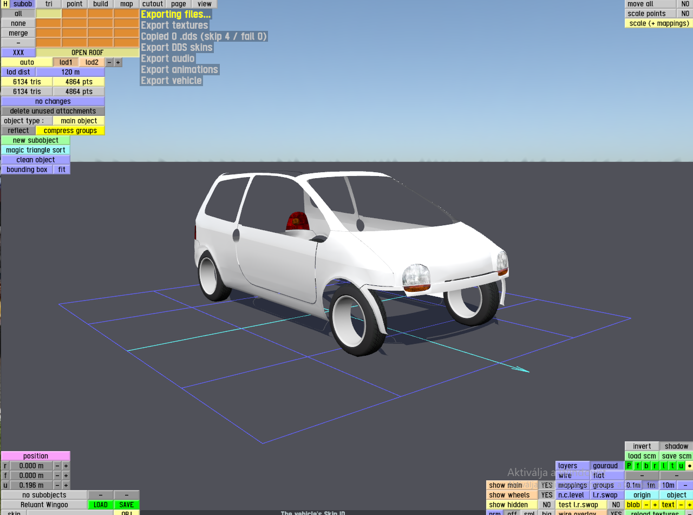Decrease the u position value

(57, 485)
